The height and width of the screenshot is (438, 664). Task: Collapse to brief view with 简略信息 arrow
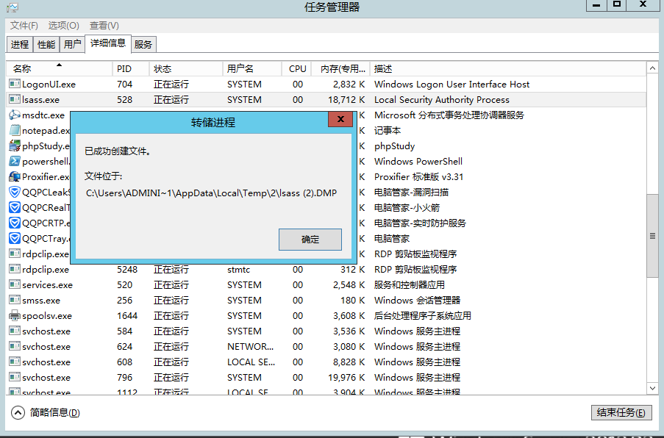point(18,412)
